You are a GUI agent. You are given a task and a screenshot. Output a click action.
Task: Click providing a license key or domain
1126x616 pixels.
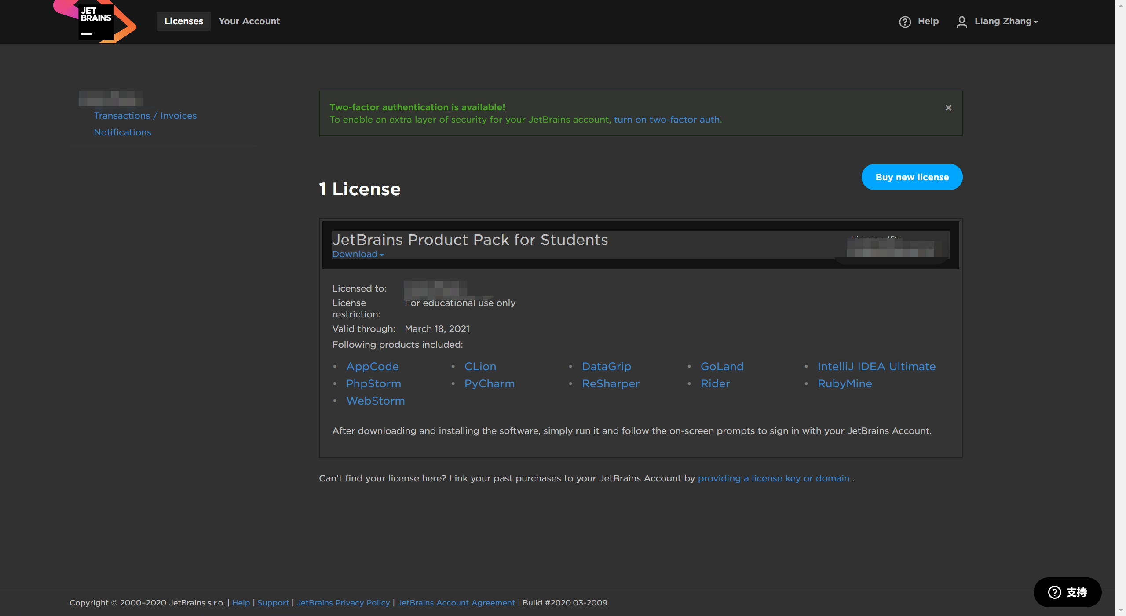(773, 478)
